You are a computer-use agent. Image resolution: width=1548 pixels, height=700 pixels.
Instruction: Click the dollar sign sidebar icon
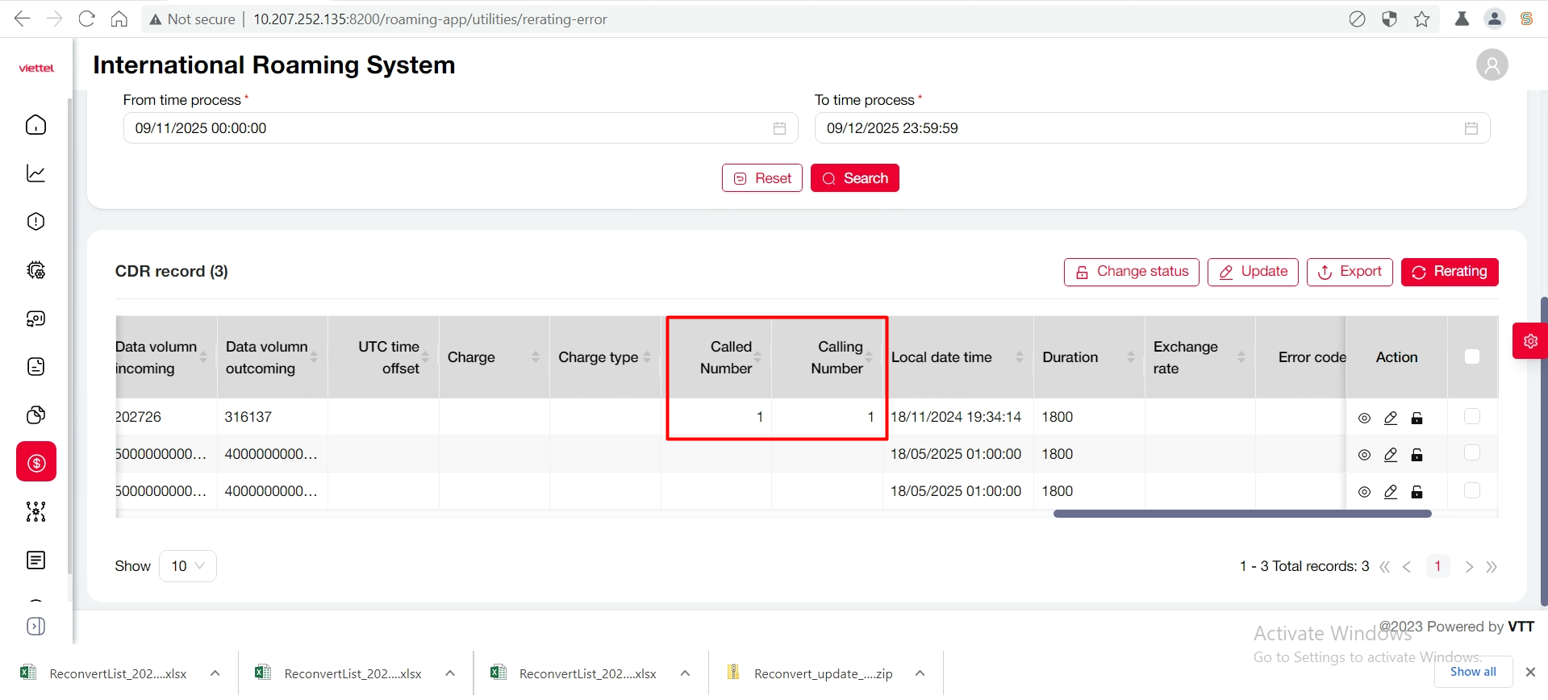[36, 462]
